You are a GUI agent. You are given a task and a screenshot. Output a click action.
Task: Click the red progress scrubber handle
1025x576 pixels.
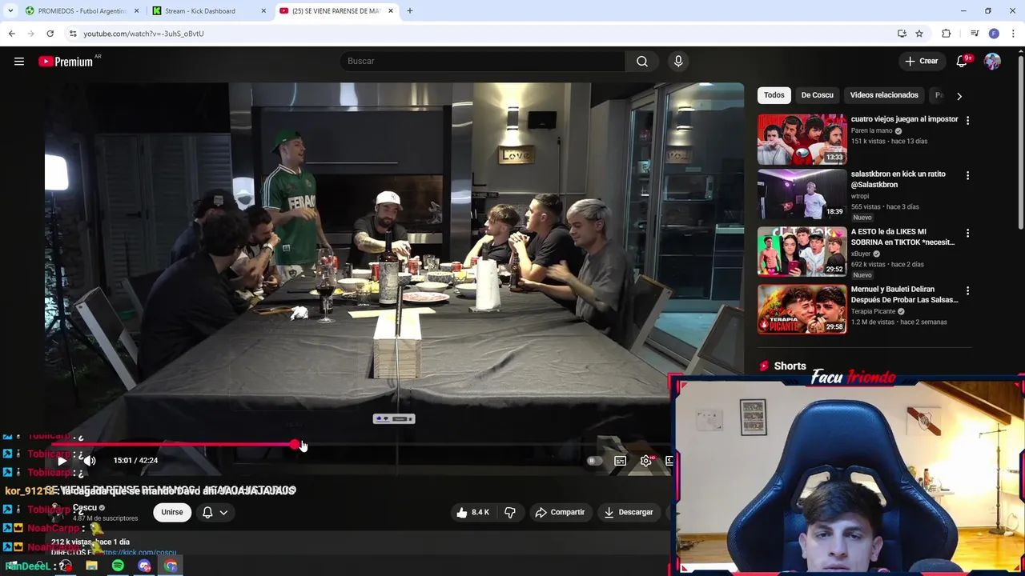[x=295, y=444]
